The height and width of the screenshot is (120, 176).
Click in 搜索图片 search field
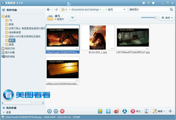pyautogui.click(x=149, y=10)
